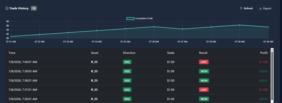Refresh the trade history

click(246, 8)
